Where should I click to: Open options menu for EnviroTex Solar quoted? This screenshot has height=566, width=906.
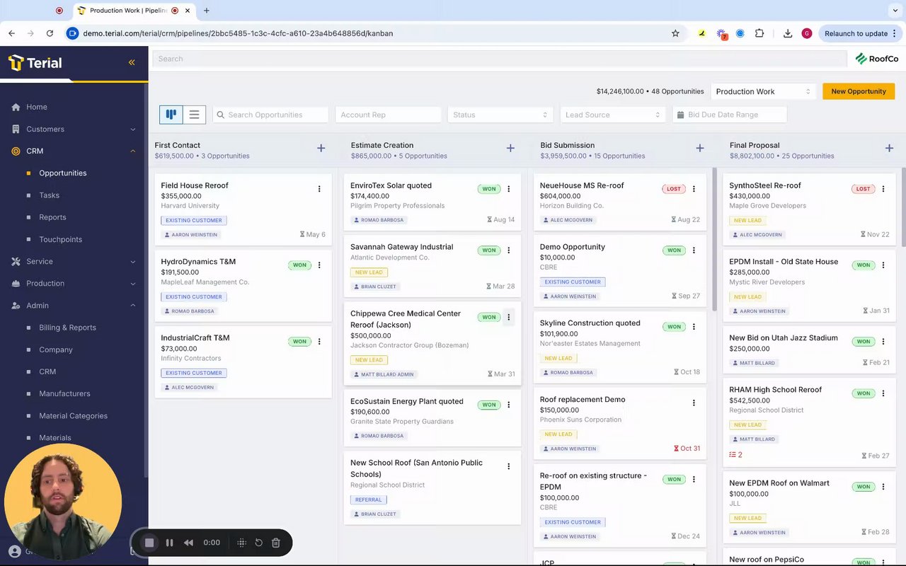509,189
